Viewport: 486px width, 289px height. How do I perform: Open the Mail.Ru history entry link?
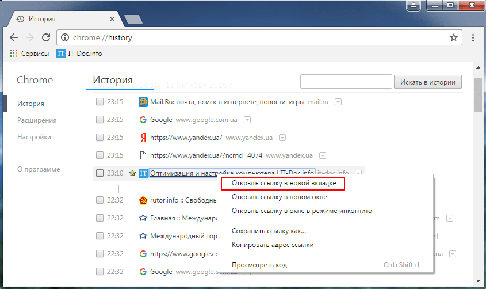[227, 102]
